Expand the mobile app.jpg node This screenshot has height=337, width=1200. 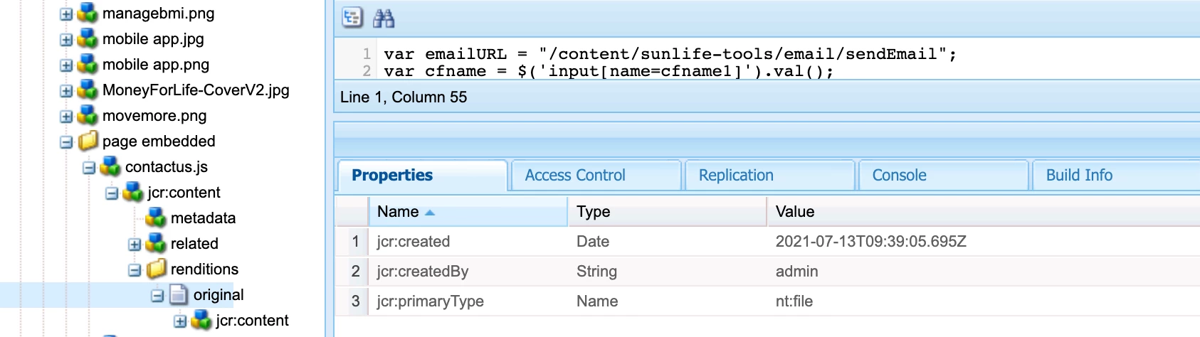pyautogui.click(x=66, y=40)
